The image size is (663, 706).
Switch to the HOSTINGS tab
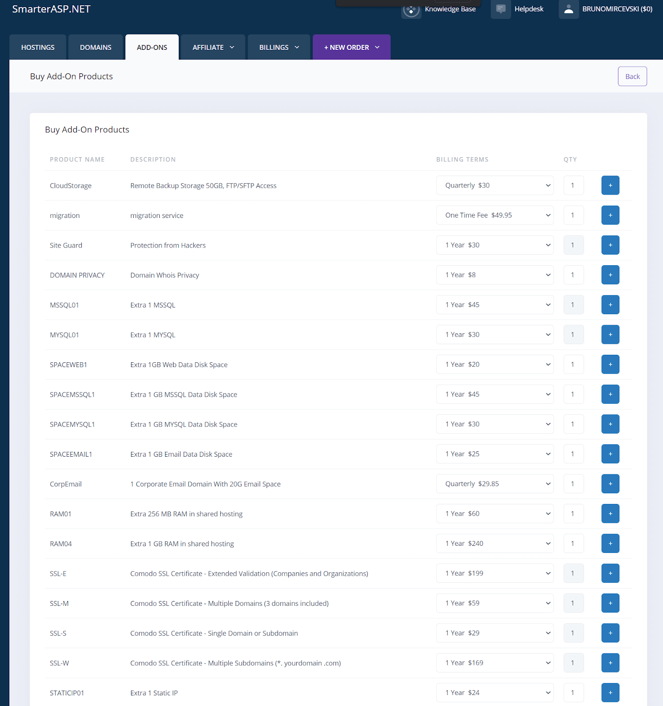[x=38, y=47]
